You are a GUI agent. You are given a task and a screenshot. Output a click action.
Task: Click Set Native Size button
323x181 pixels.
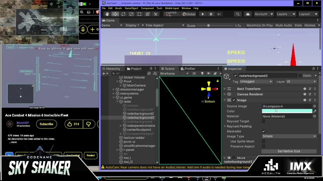click(289, 151)
